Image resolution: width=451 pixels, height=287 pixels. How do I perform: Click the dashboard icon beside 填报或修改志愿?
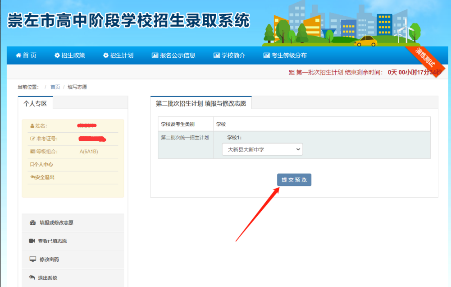(x=32, y=222)
